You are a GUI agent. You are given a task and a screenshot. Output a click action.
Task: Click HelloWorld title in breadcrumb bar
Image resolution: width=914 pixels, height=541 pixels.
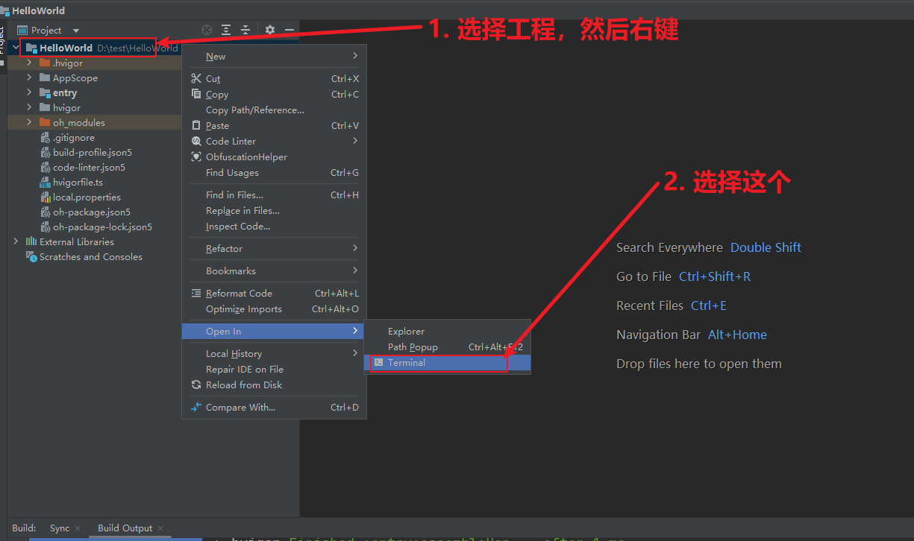coord(38,10)
